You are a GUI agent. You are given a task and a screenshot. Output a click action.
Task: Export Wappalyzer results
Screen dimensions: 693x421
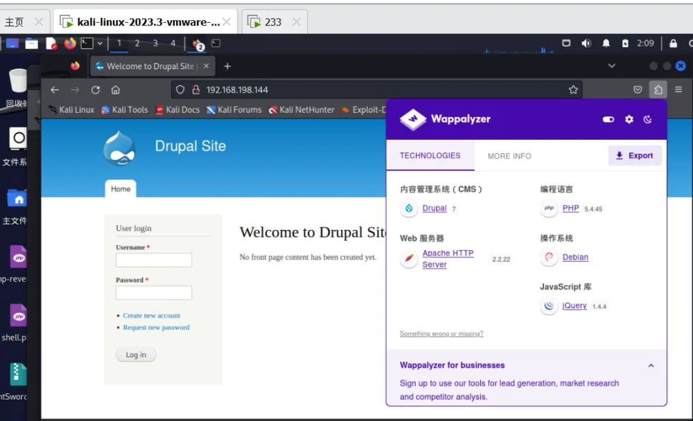click(x=635, y=156)
